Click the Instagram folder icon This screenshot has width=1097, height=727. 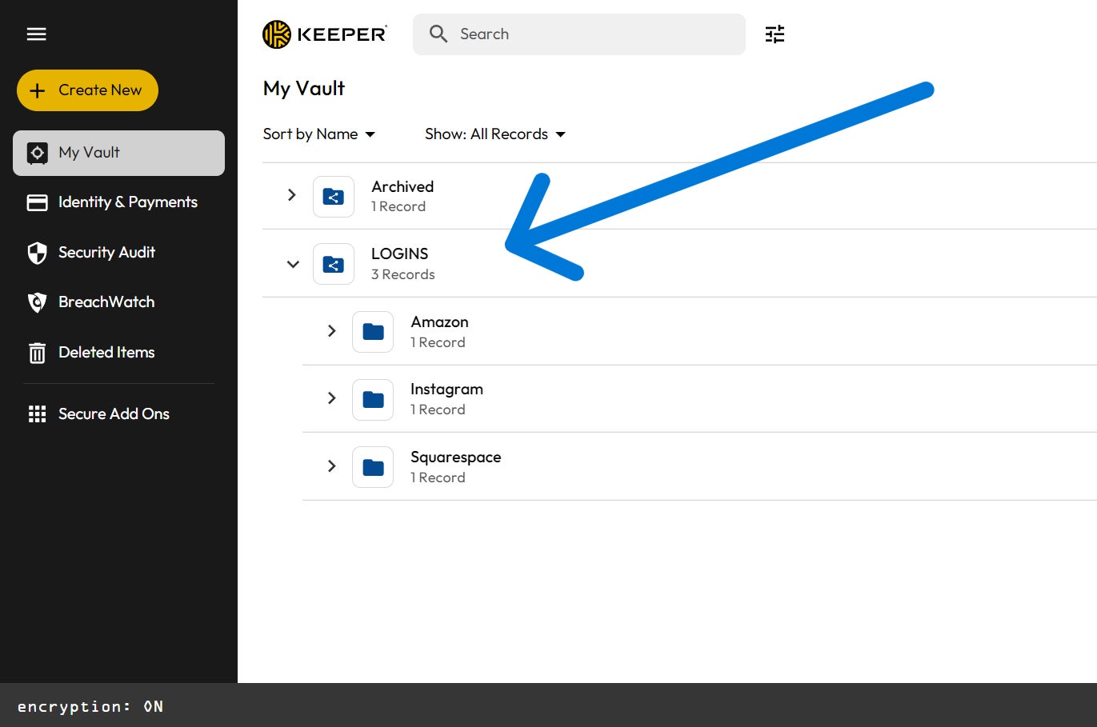(373, 400)
